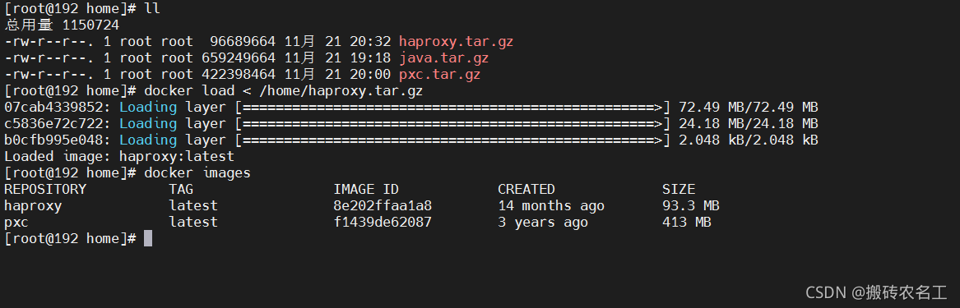Screen dimensions: 960x308
Task: Click the '14 months ago' created value
Action: tap(550, 206)
